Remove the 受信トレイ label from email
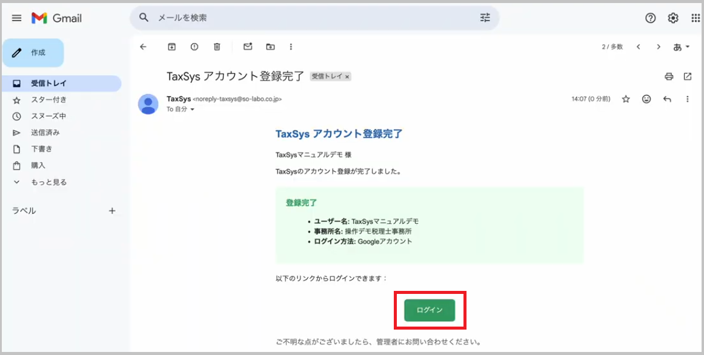Screen dimensions: 704x355 pyautogui.click(x=347, y=77)
